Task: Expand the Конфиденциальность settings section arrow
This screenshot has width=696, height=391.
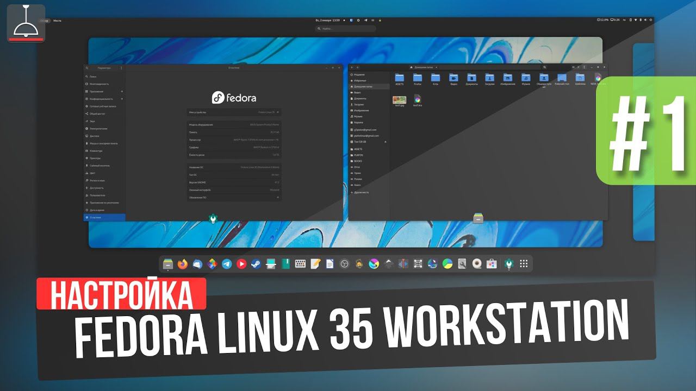Action: (122, 99)
